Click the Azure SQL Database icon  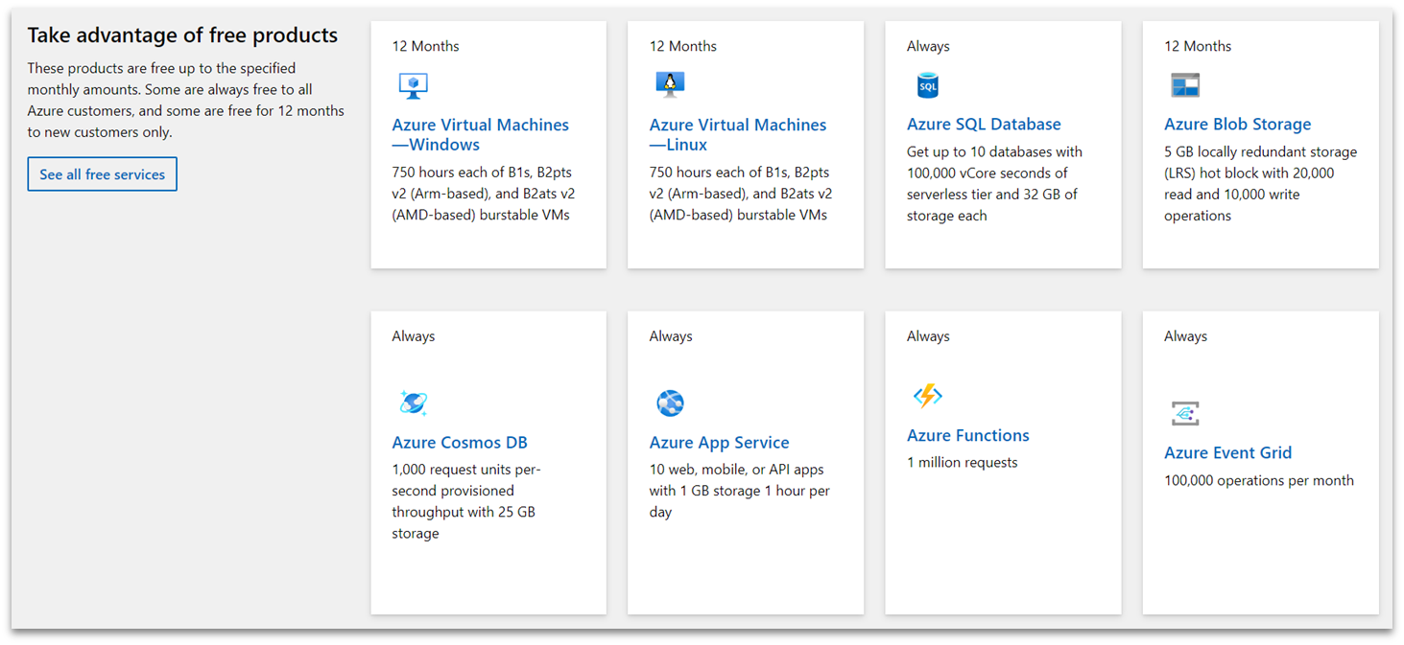(926, 84)
